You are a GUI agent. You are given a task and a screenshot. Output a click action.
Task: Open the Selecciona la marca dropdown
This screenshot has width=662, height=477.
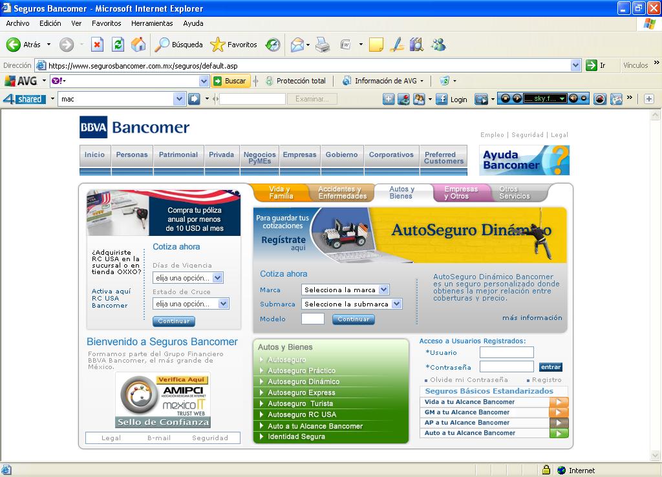pos(383,290)
